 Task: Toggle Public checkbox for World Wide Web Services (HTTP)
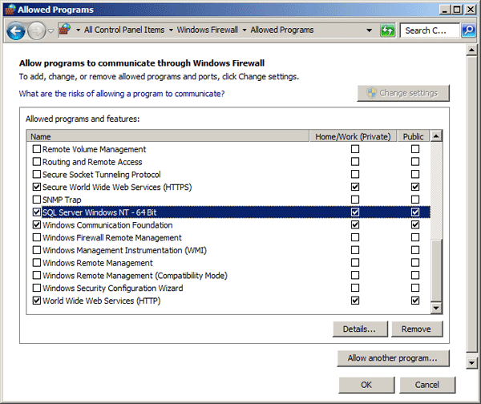(x=415, y=301)
